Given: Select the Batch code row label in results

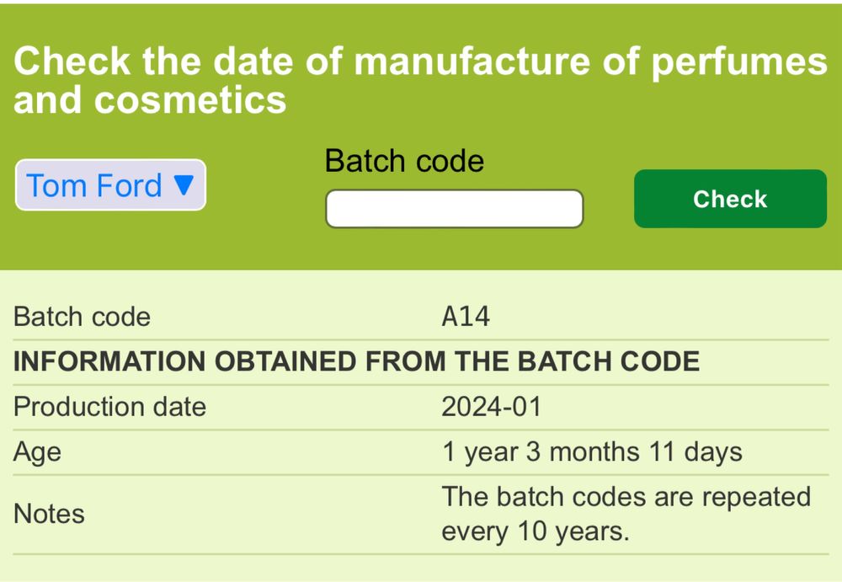Looking at the screenshot, I should point(82,318).
